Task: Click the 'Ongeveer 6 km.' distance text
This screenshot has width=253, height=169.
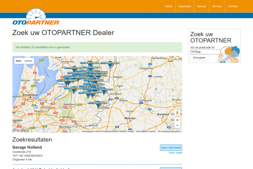Action: click(22, 160)
